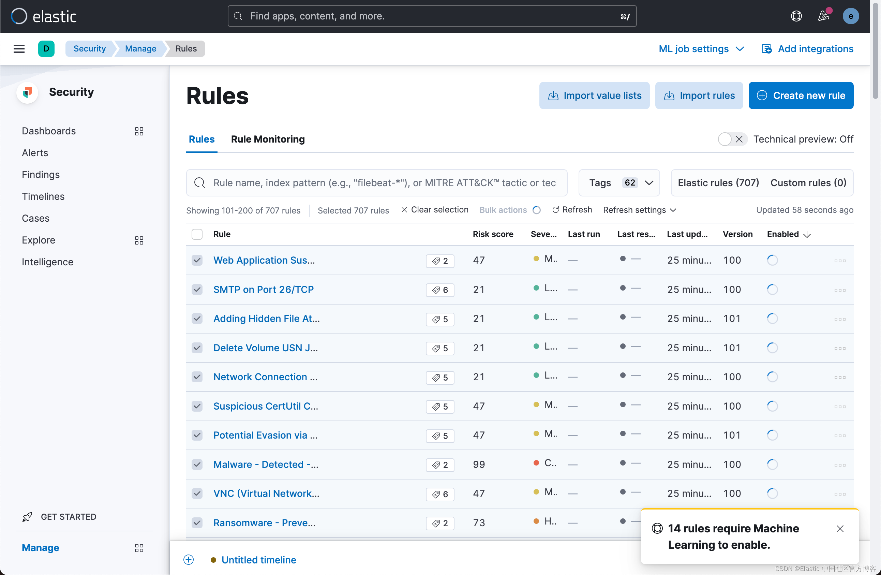Check the select-all rules header checkbox
Screen dimensions: 881x575
pos(197,234)
